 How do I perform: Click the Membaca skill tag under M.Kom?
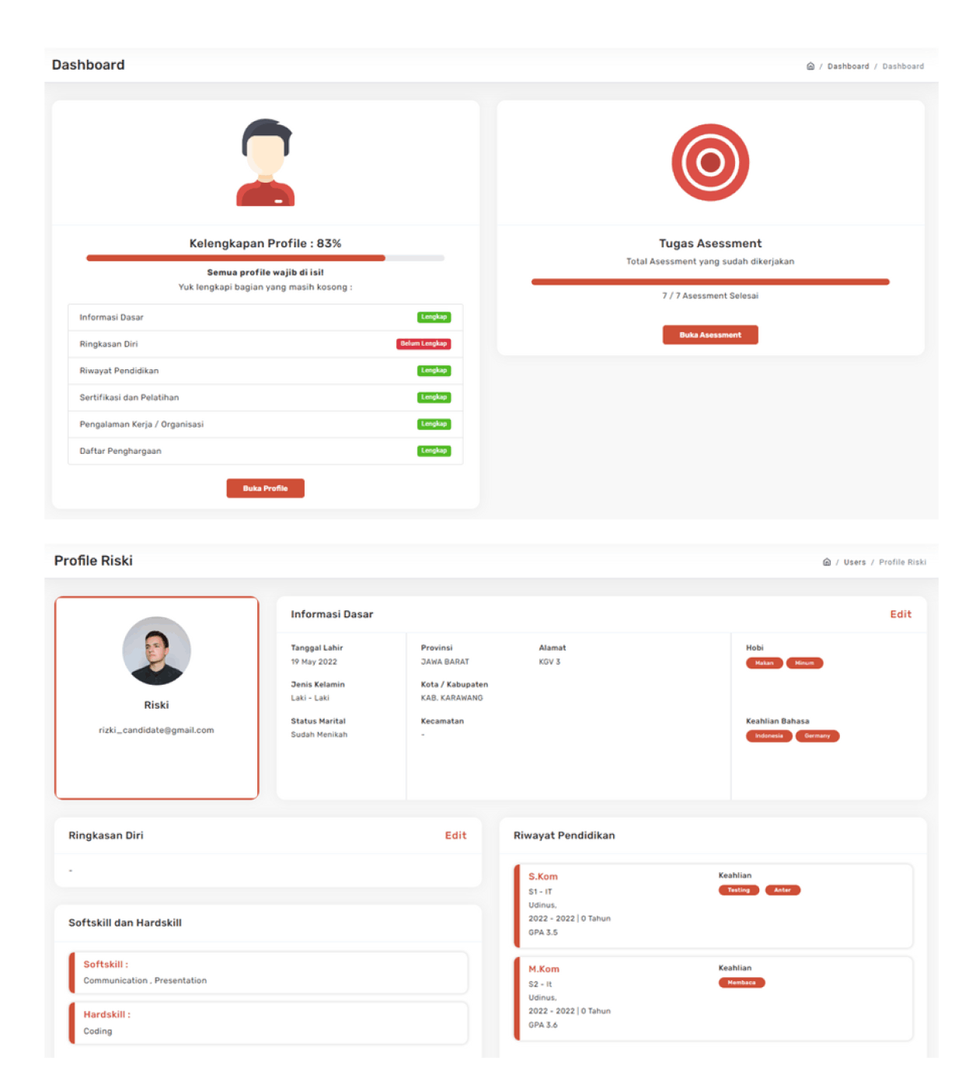pos(741,983)
